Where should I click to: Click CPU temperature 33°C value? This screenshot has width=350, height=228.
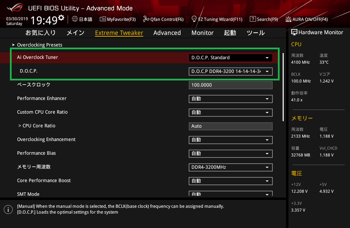point(324,62)
